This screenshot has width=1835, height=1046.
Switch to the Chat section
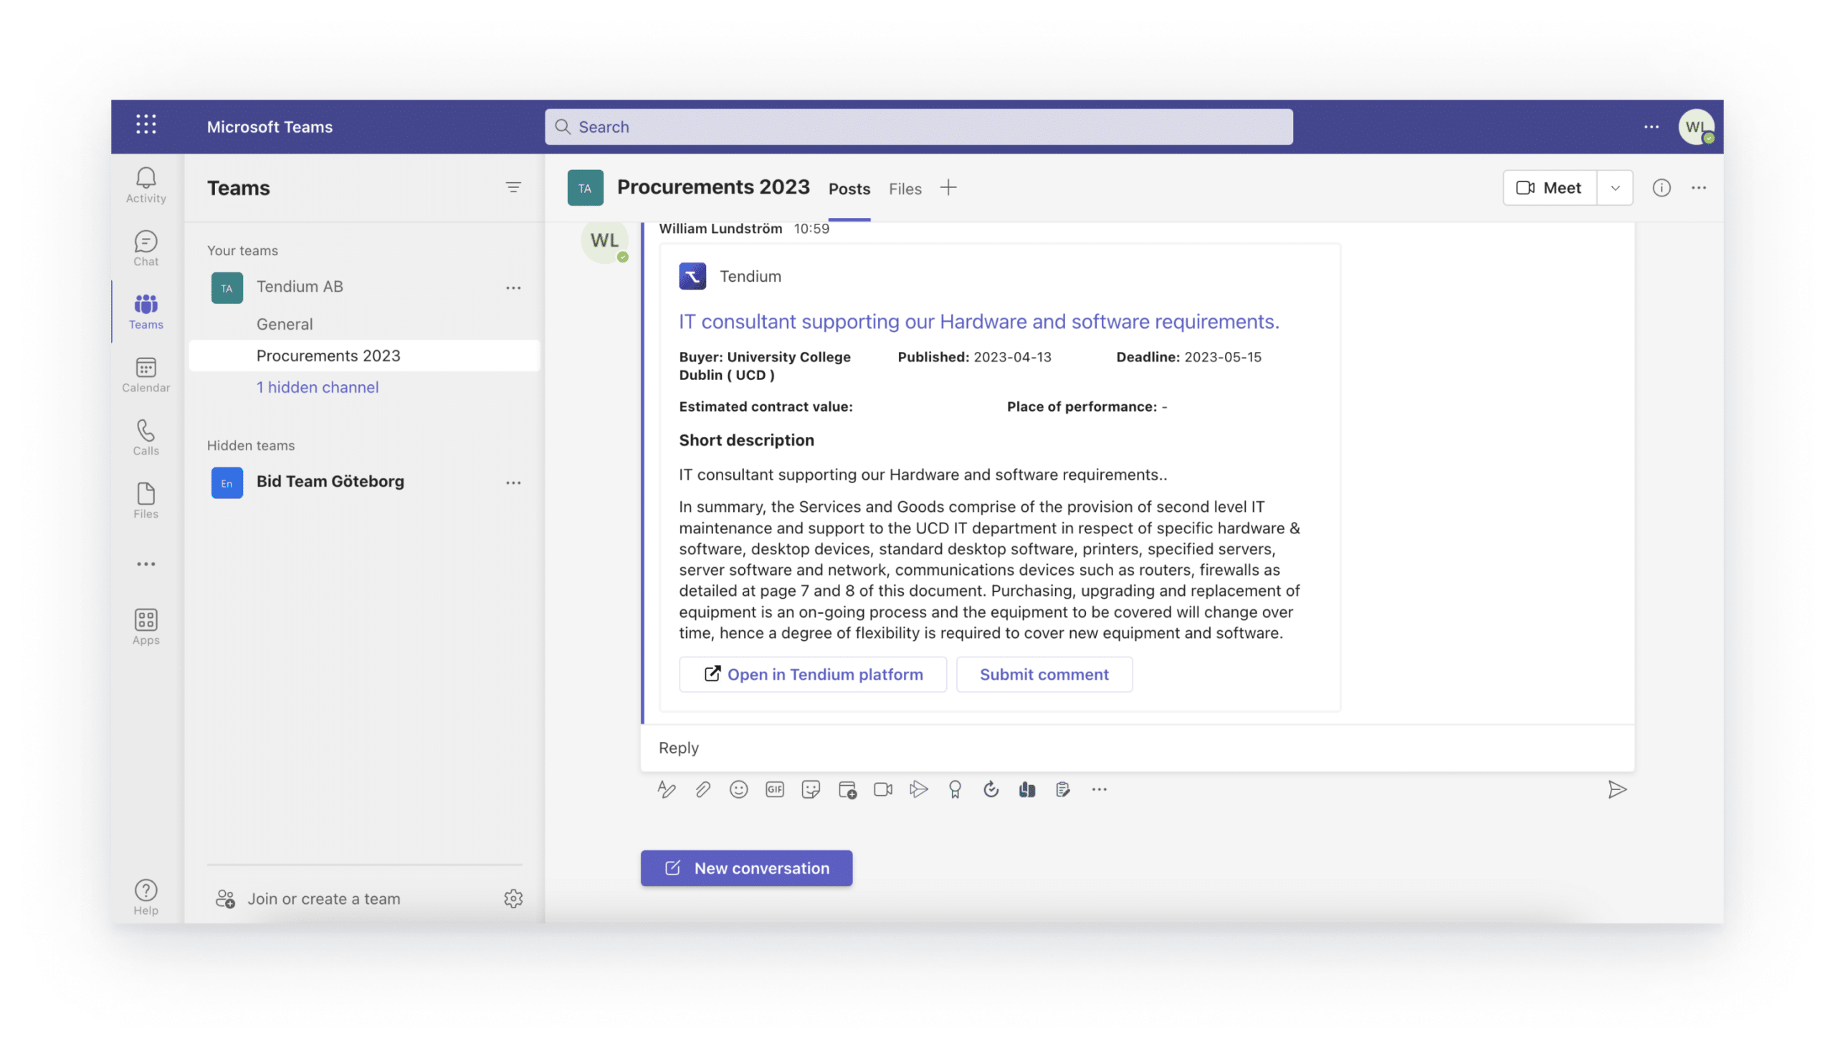[x=145, y=248]
